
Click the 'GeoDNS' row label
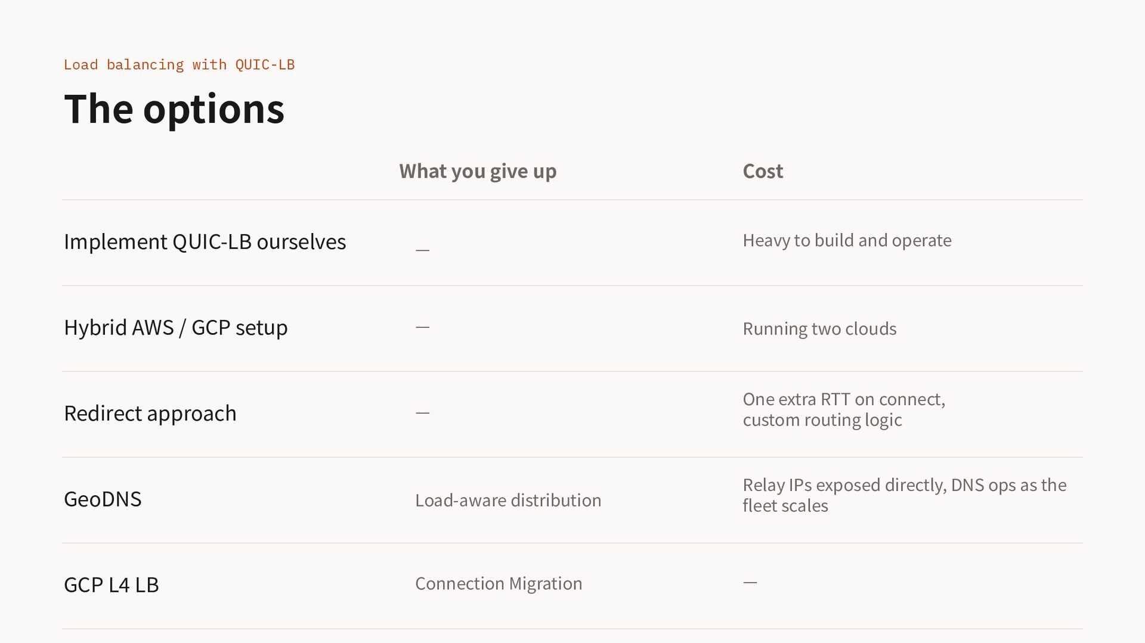click(103, 499)
